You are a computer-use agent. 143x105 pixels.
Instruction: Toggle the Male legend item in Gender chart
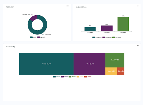[x=33, y=37]
